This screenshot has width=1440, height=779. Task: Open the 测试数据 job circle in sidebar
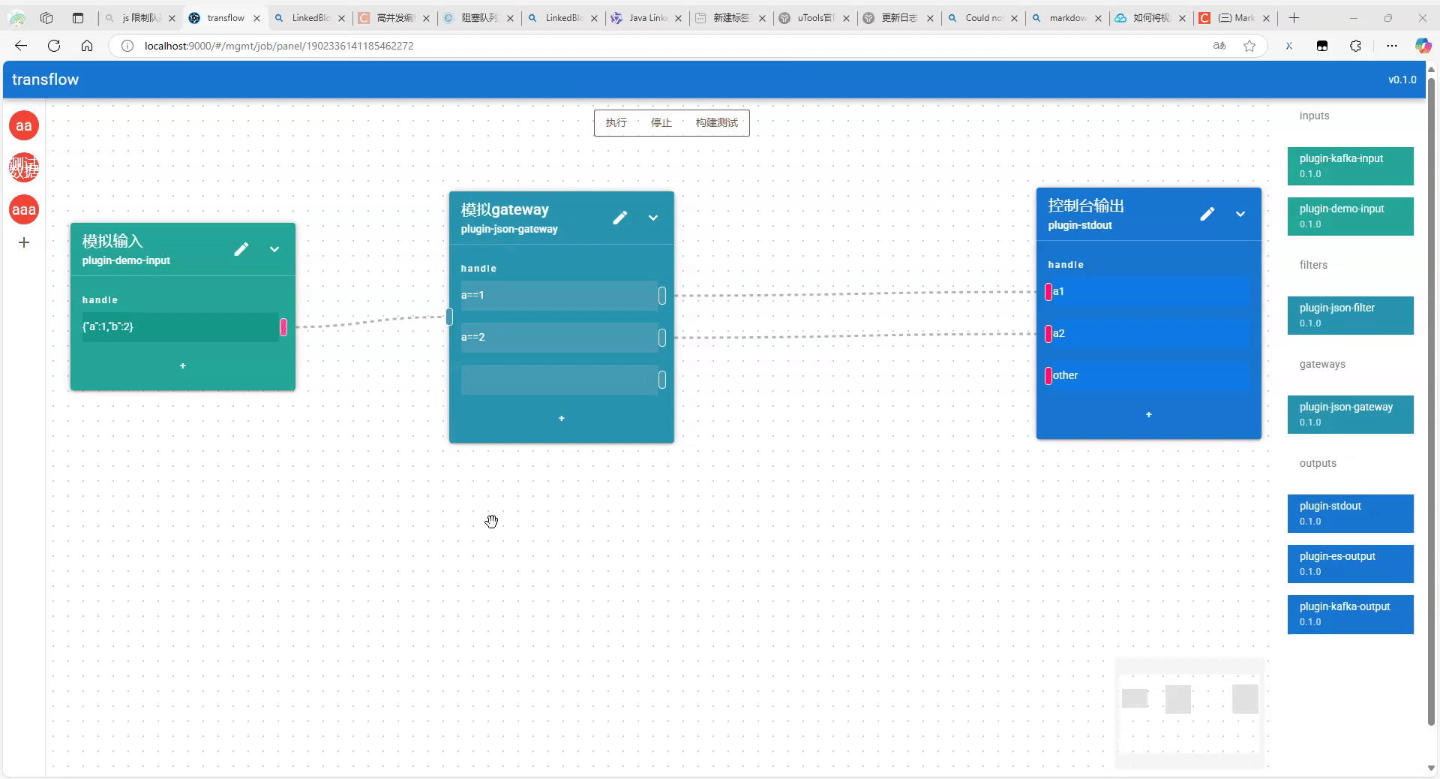[x=24, y=167]
